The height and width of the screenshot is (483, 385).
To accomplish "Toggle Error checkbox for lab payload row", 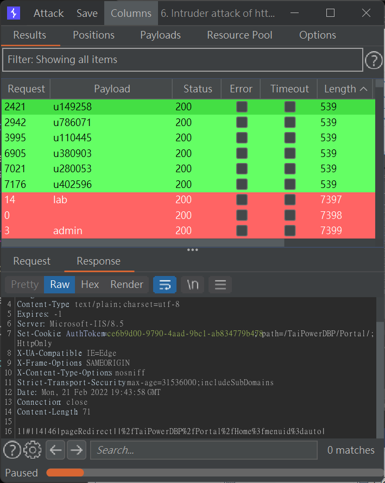I will pos(242,199).
